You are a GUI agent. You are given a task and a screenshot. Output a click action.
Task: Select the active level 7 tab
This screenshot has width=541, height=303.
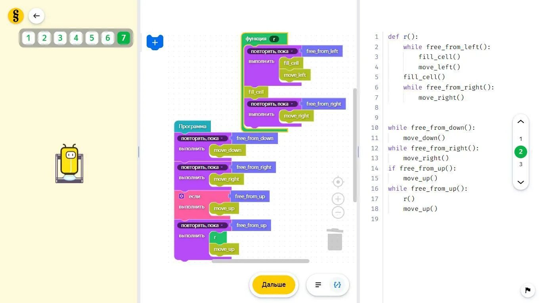coord(123,38)
